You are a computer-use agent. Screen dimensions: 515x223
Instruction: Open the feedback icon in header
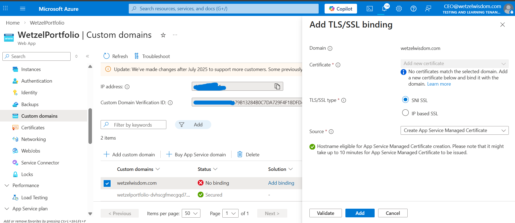[428, 9]
